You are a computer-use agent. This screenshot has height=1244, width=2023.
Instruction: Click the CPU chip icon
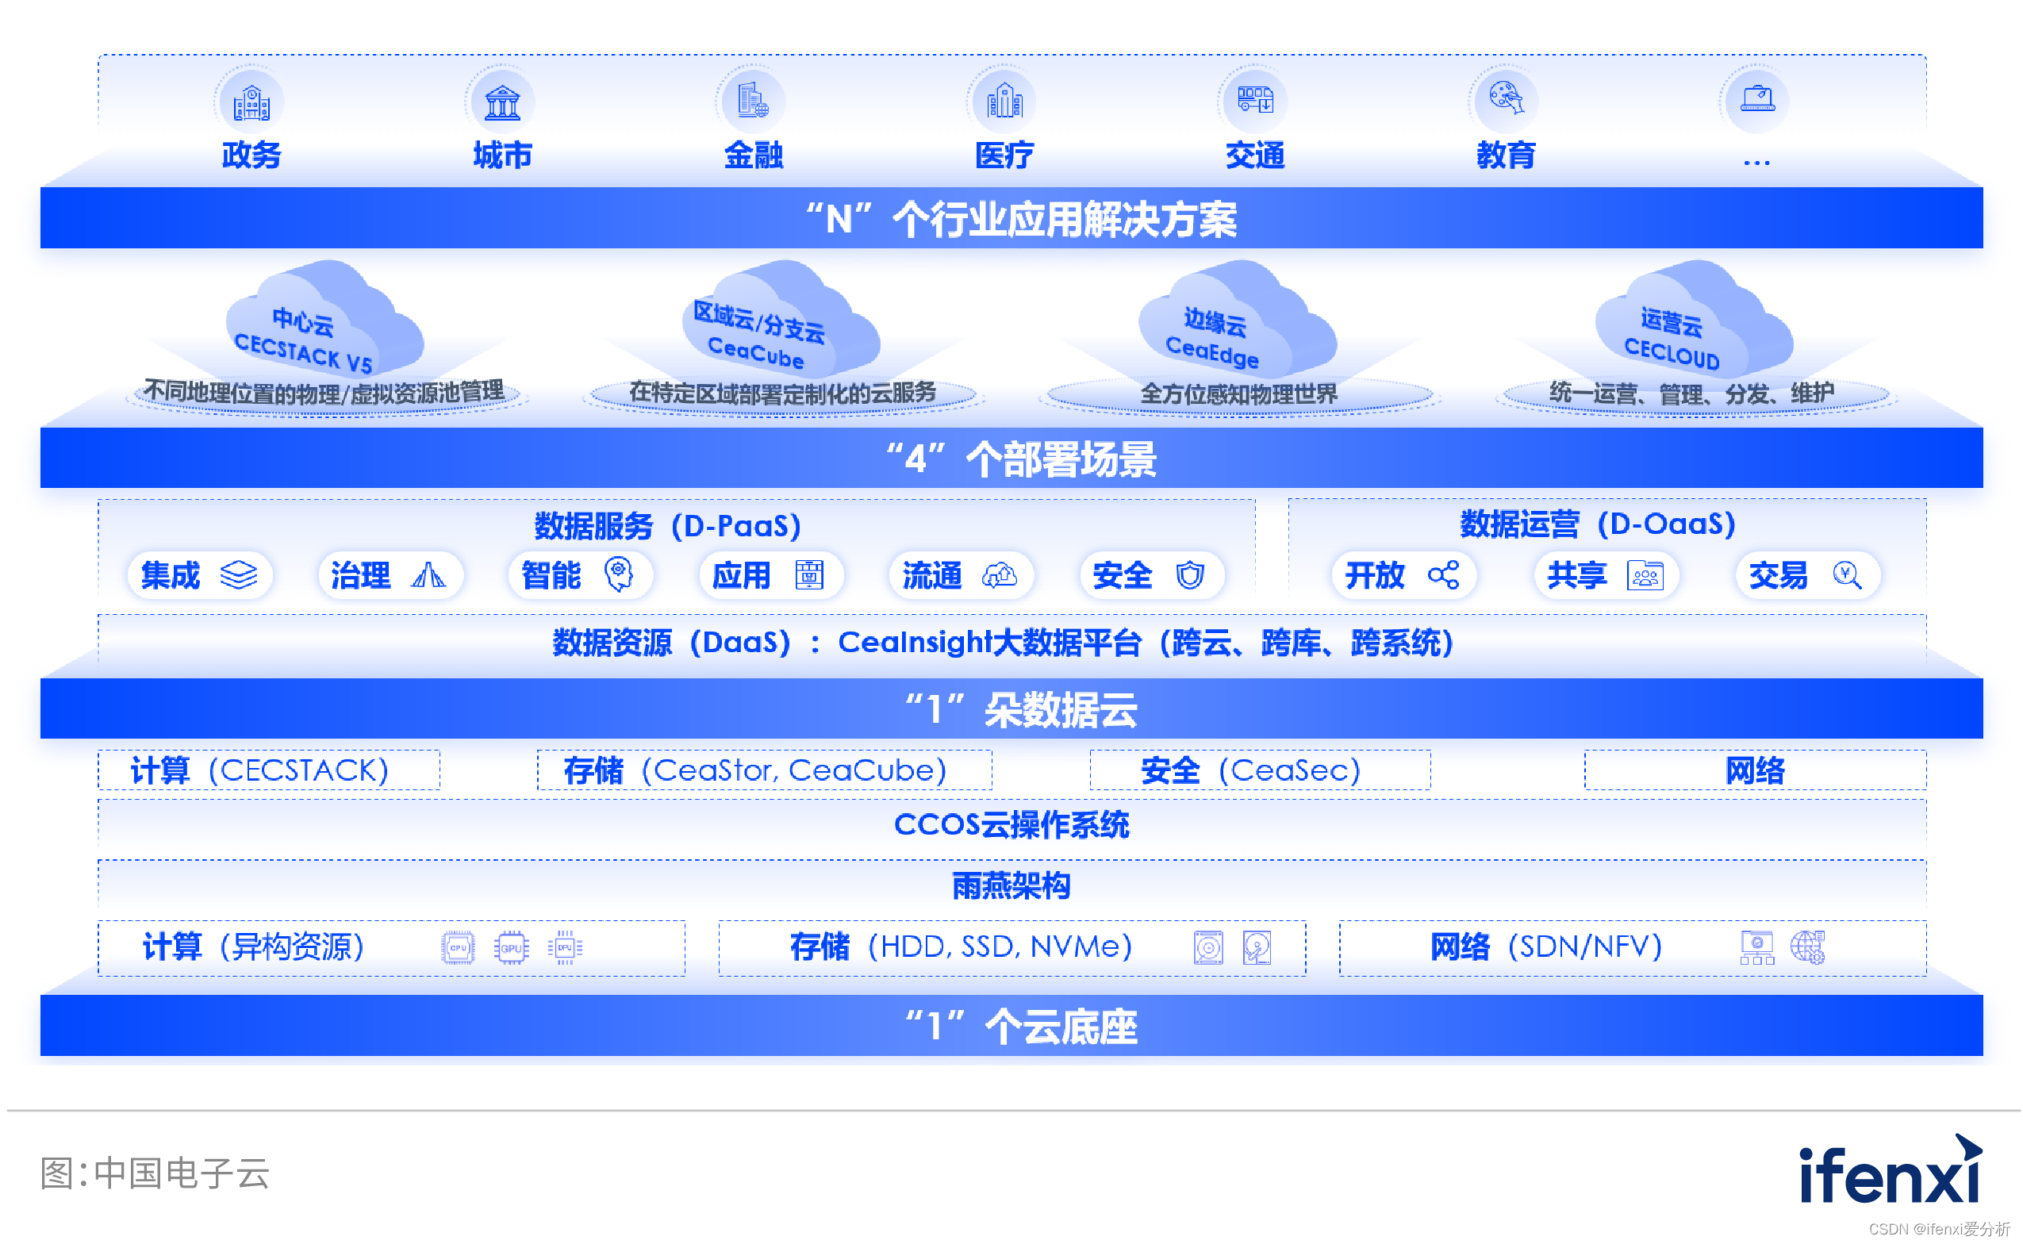(x=458, y=948)
